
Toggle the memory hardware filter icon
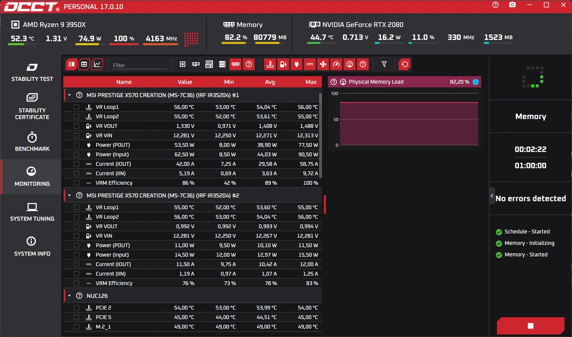(x=235, y=64)
